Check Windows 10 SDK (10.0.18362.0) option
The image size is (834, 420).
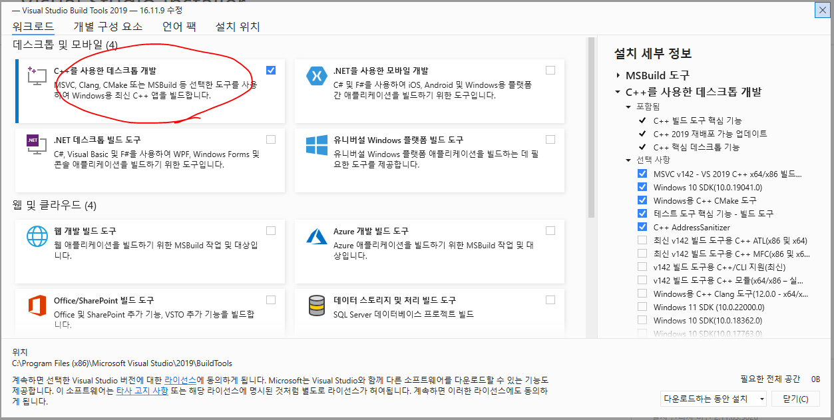(642, 320)
